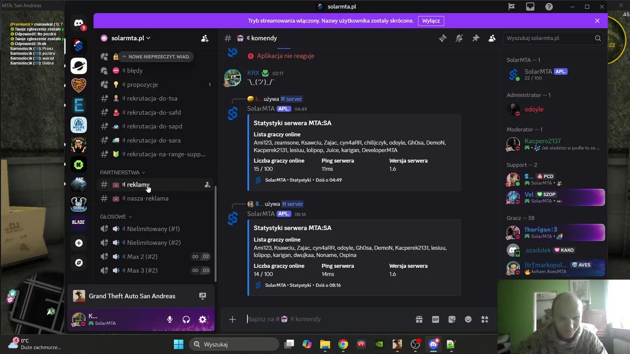Screen dimensions: 630x354
Task: Open the Vel support member entry
Action: tap(555, 197)
